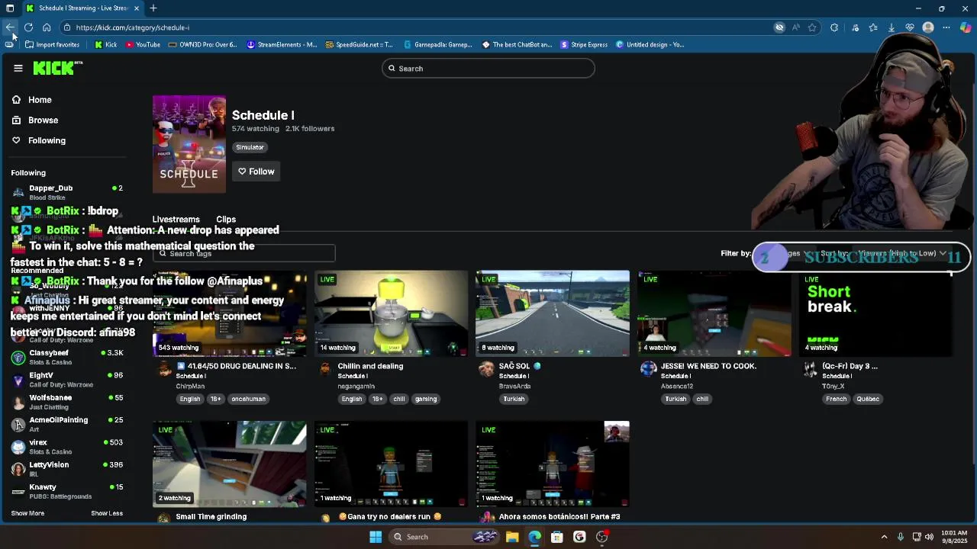
Task: Expand the list with Show More
Action: 27,513
